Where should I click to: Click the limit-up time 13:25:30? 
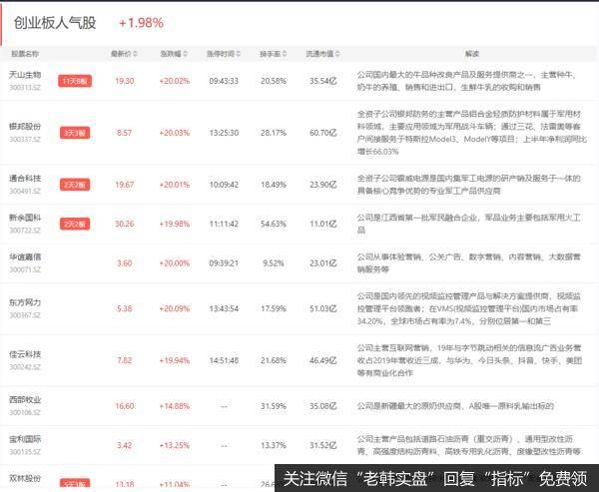[x=224, y=133]
